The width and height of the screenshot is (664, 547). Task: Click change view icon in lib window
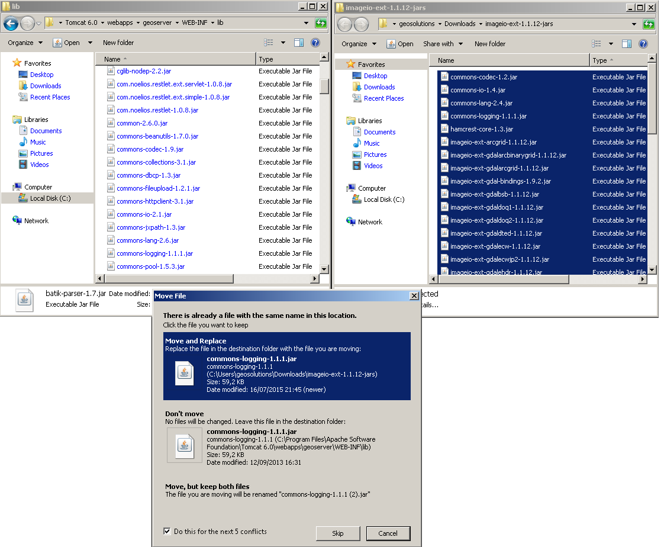(269, 43)
